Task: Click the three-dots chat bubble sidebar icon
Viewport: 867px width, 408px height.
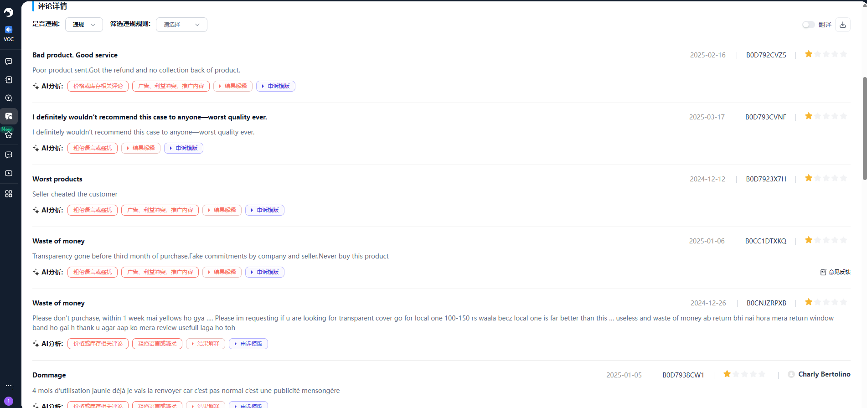Action: coord(9,155)
